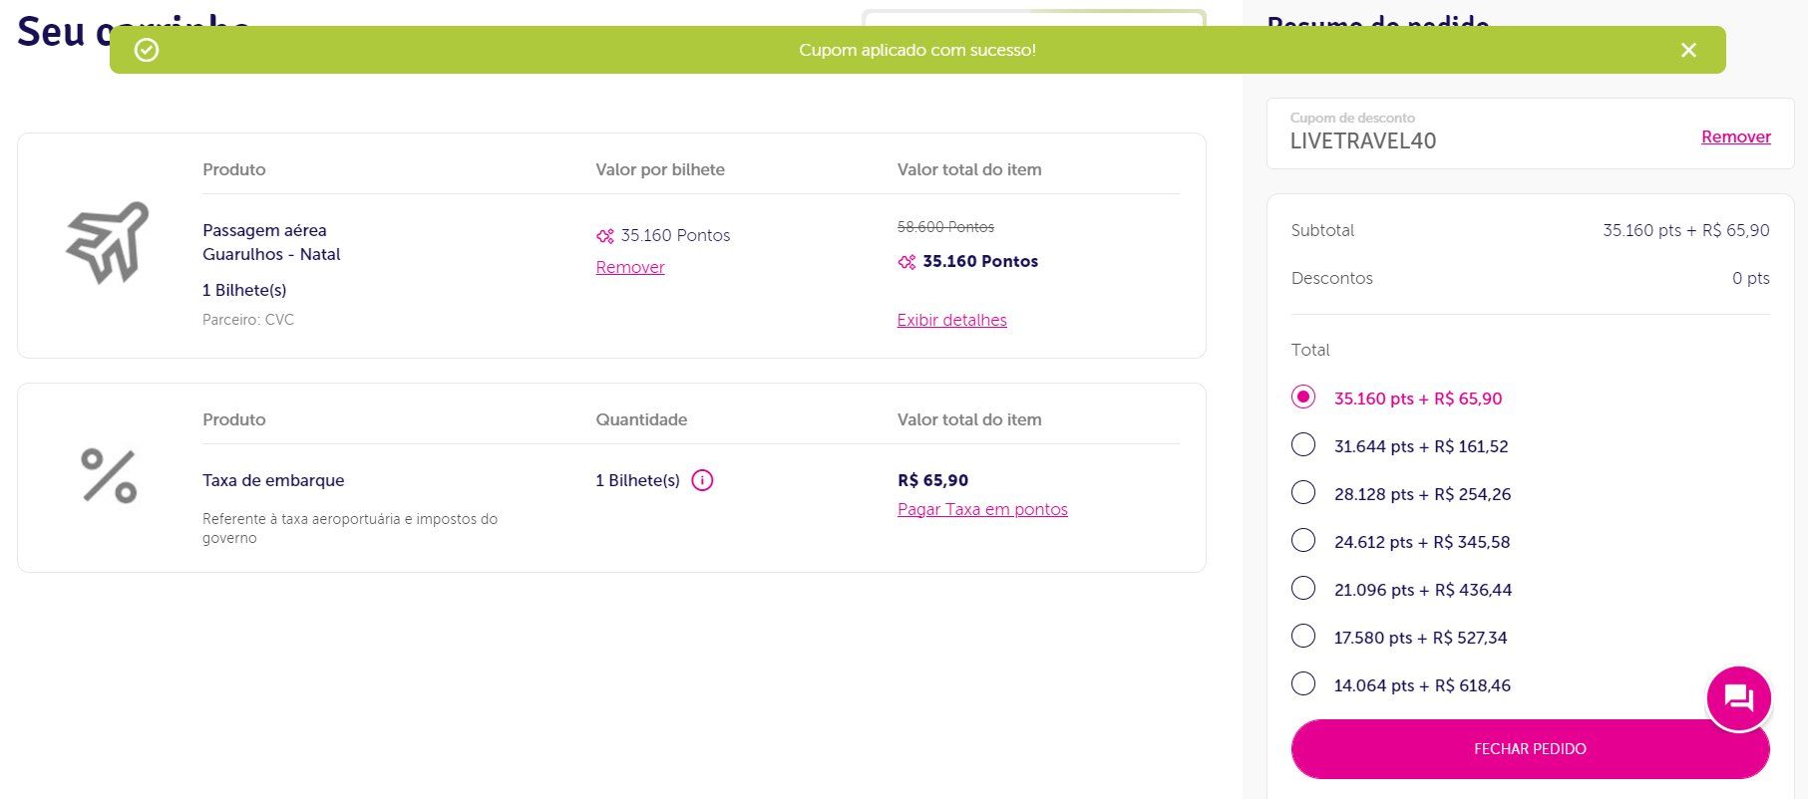Open the chat support bubble
This screenshot has width=1808, height=799.
click(1738, 698)
